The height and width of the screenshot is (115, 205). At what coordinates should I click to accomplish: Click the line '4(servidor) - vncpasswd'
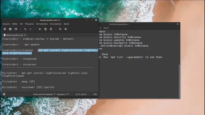point(19,59)
